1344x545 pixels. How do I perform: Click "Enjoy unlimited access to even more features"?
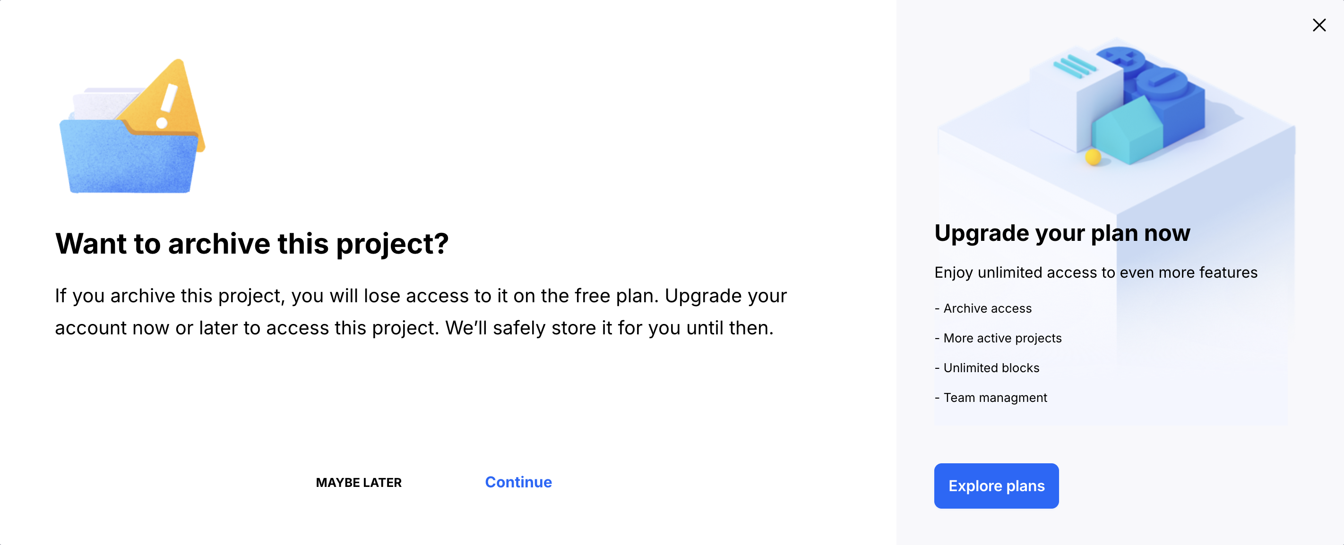point(1095,272)
